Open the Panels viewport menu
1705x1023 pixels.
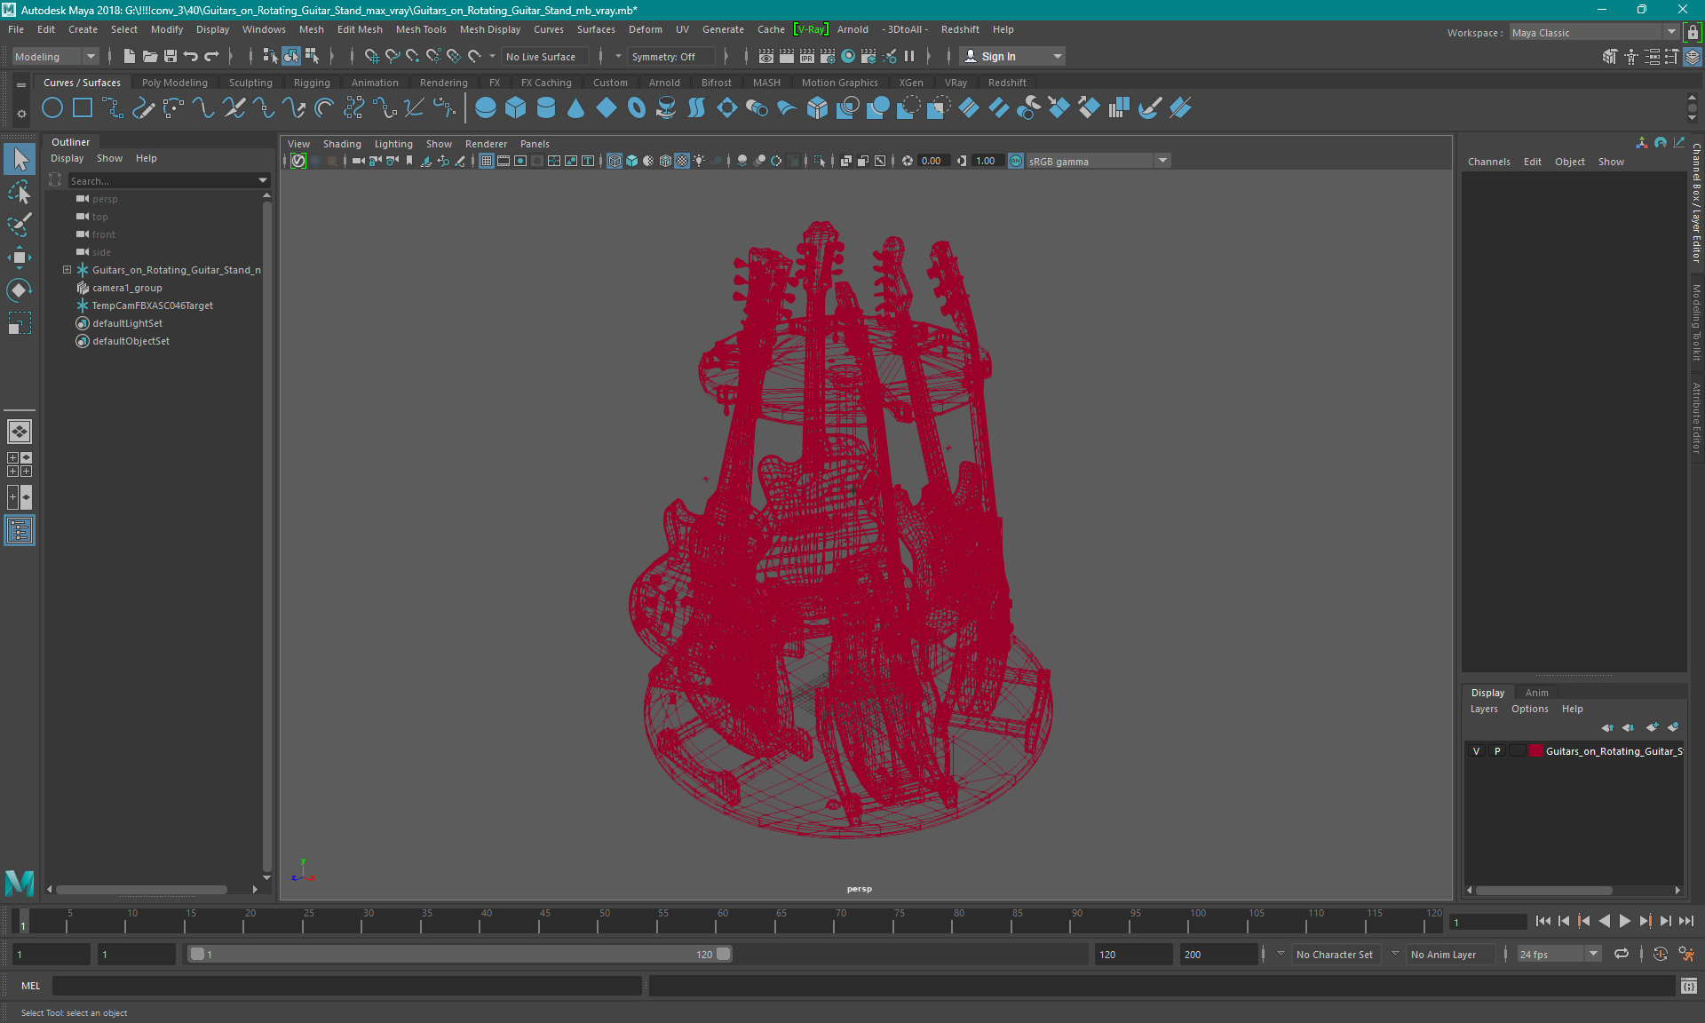coord(535,144)
